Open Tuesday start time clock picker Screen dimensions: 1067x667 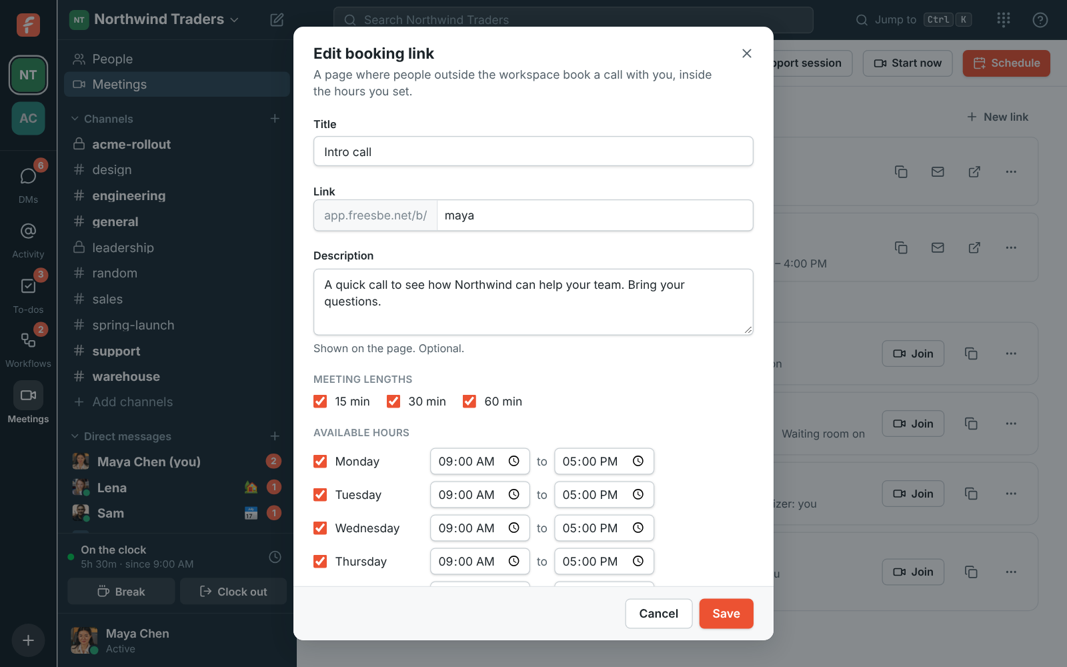pos(514,494)
